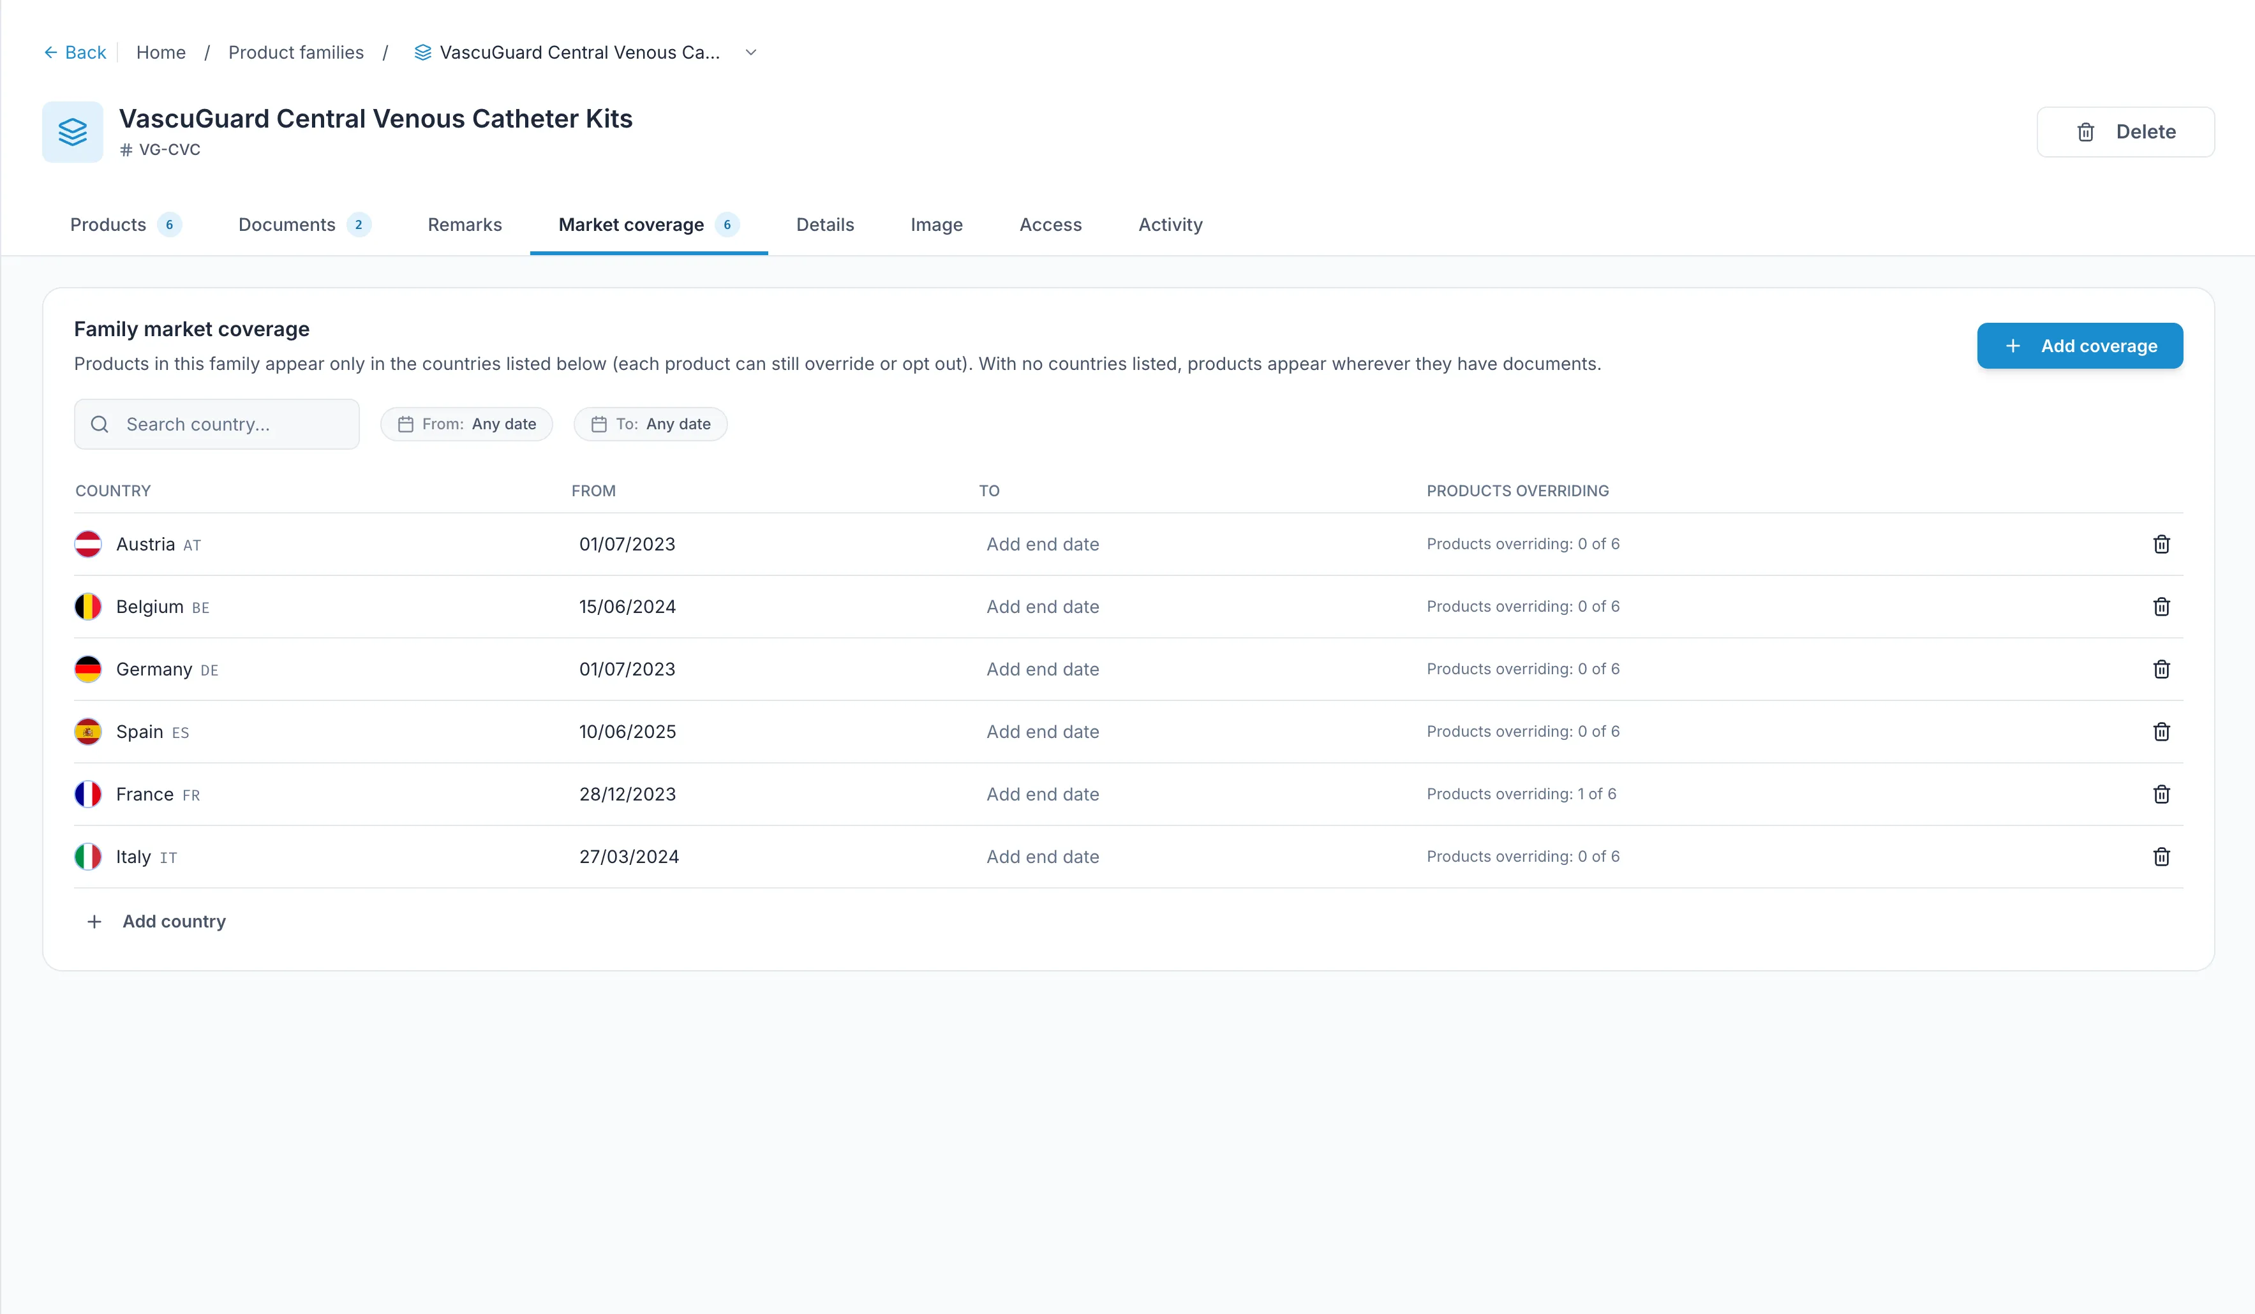Click the product family layers icon

coord(73,133)
